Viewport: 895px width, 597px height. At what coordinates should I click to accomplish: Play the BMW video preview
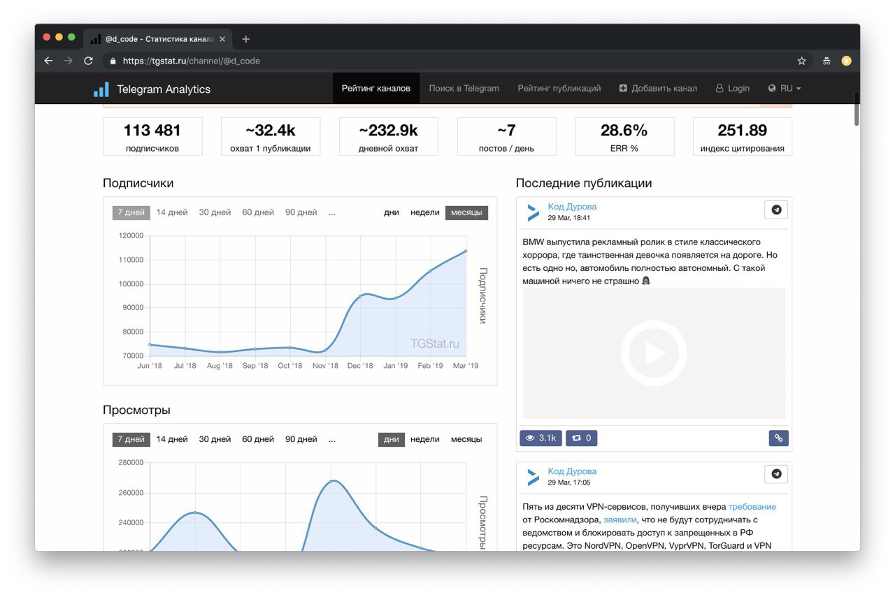[654, 353]
